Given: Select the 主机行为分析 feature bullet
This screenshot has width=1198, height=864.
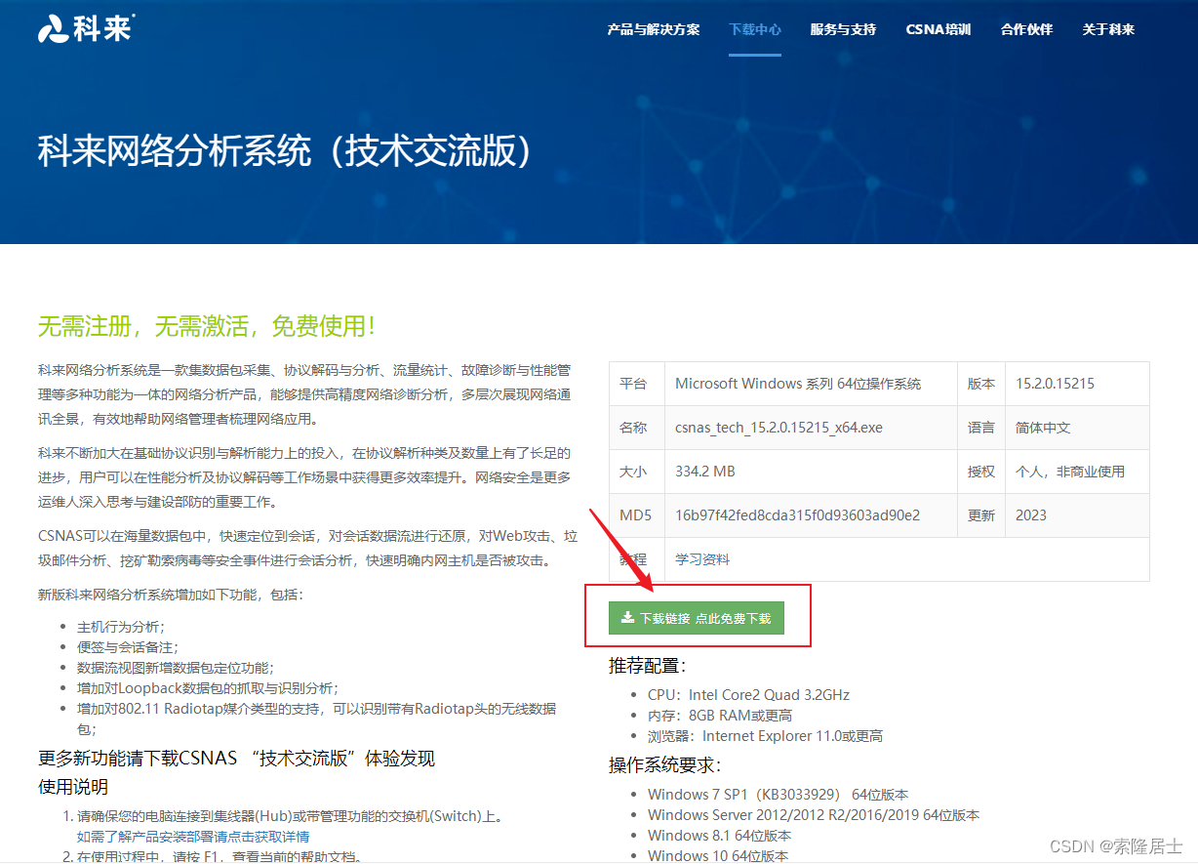Looking at the screenshot, I should (121, 627).
